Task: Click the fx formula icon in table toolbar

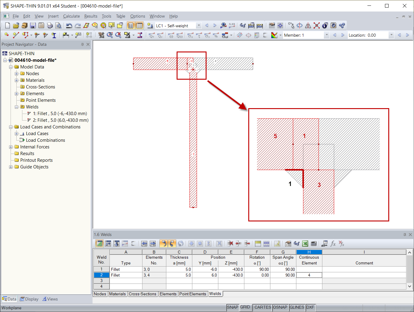Action: click(x=333, y=244)
